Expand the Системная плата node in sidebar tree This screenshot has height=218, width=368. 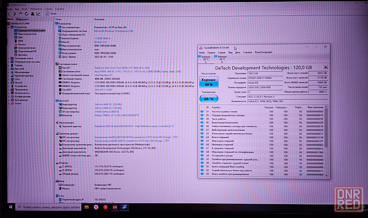[x=8, y=58]
